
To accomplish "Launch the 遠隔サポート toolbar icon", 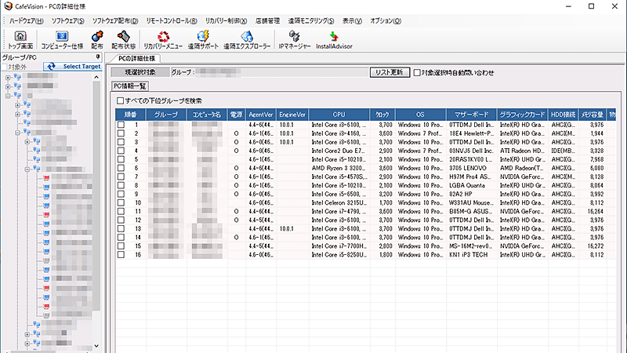I will point(203,40).
